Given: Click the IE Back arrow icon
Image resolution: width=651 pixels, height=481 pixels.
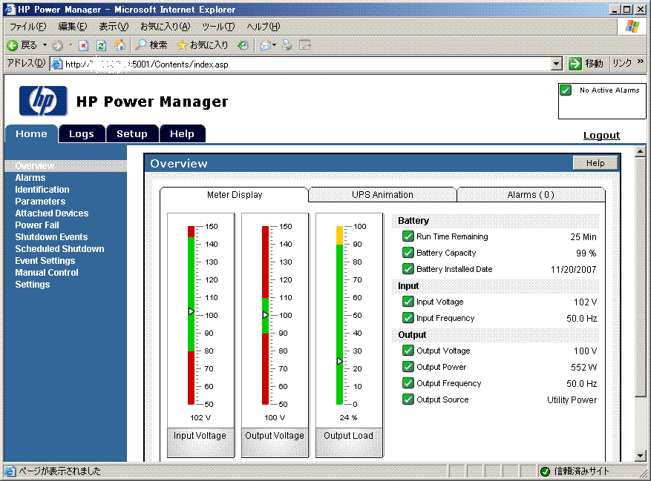Looking at the screenshot, I should pos(13,45).
